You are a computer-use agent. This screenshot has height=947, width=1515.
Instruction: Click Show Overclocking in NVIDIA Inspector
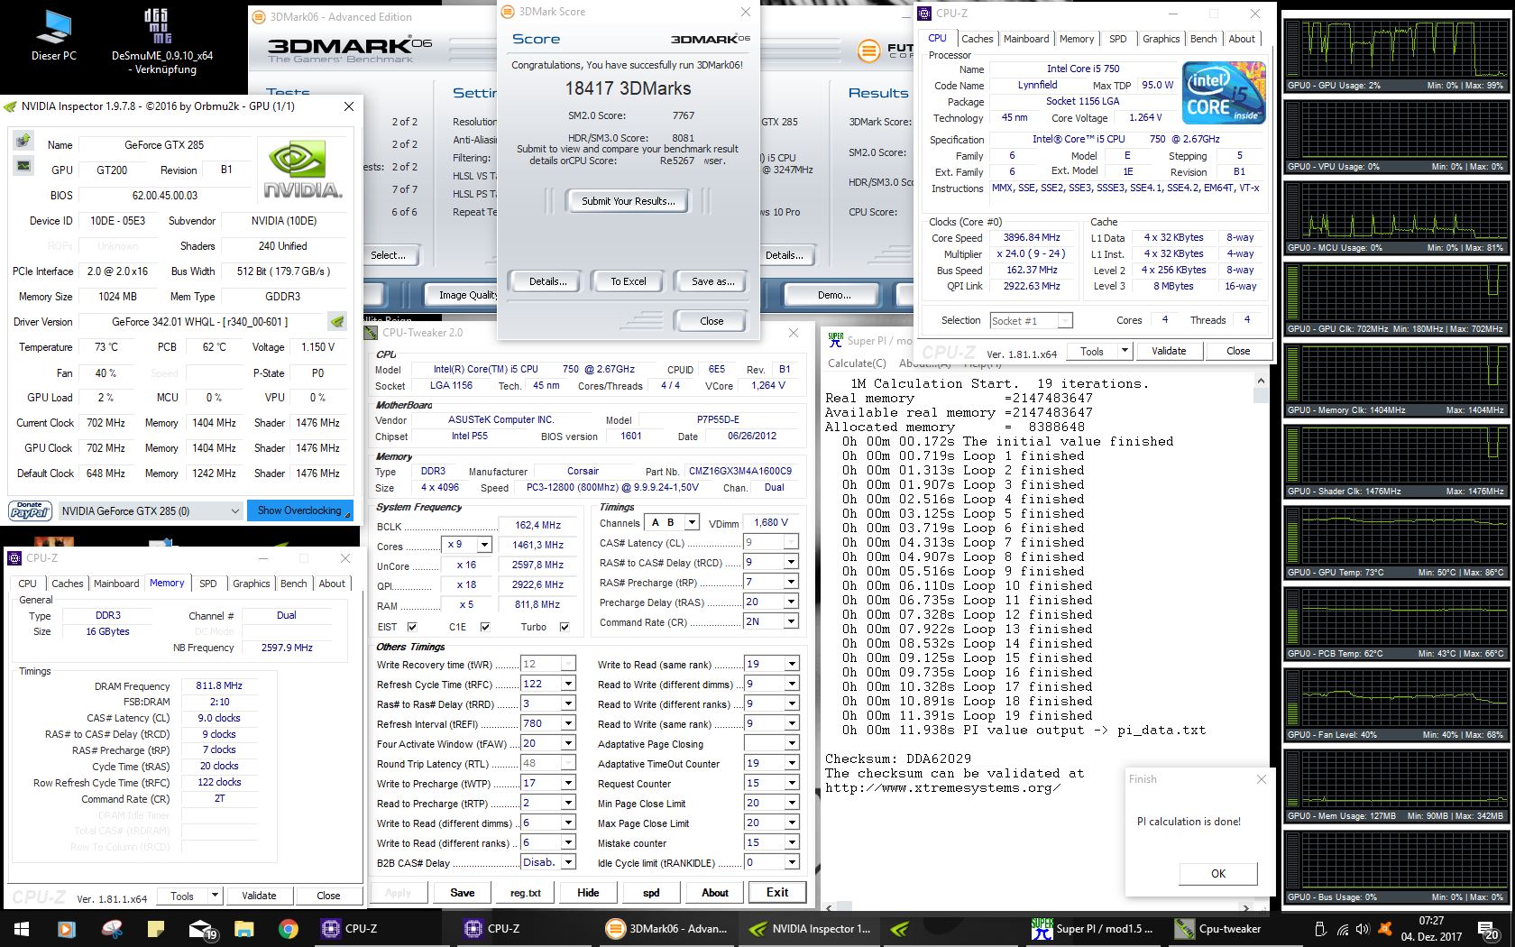tap(298, 510)
